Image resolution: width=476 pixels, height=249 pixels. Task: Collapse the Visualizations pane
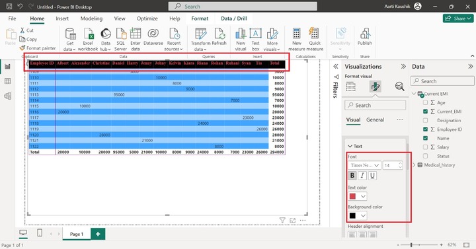pos(403,67)
